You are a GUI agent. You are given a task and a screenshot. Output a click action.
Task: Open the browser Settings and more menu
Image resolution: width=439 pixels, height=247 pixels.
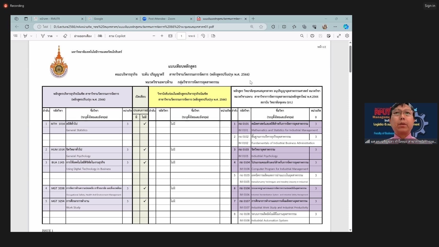pos(335,27)
